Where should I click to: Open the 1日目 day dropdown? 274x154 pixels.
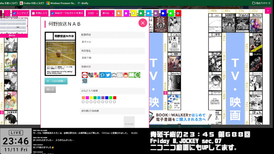tap(92, 13)
